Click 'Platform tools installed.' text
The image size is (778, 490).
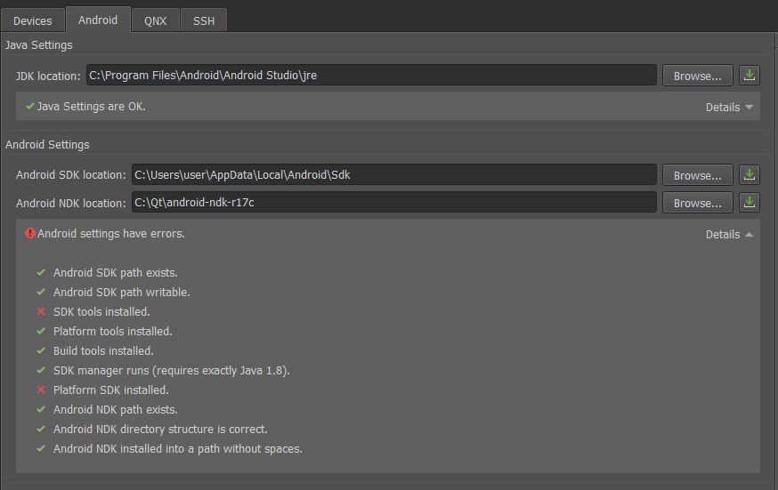[113, 331]
